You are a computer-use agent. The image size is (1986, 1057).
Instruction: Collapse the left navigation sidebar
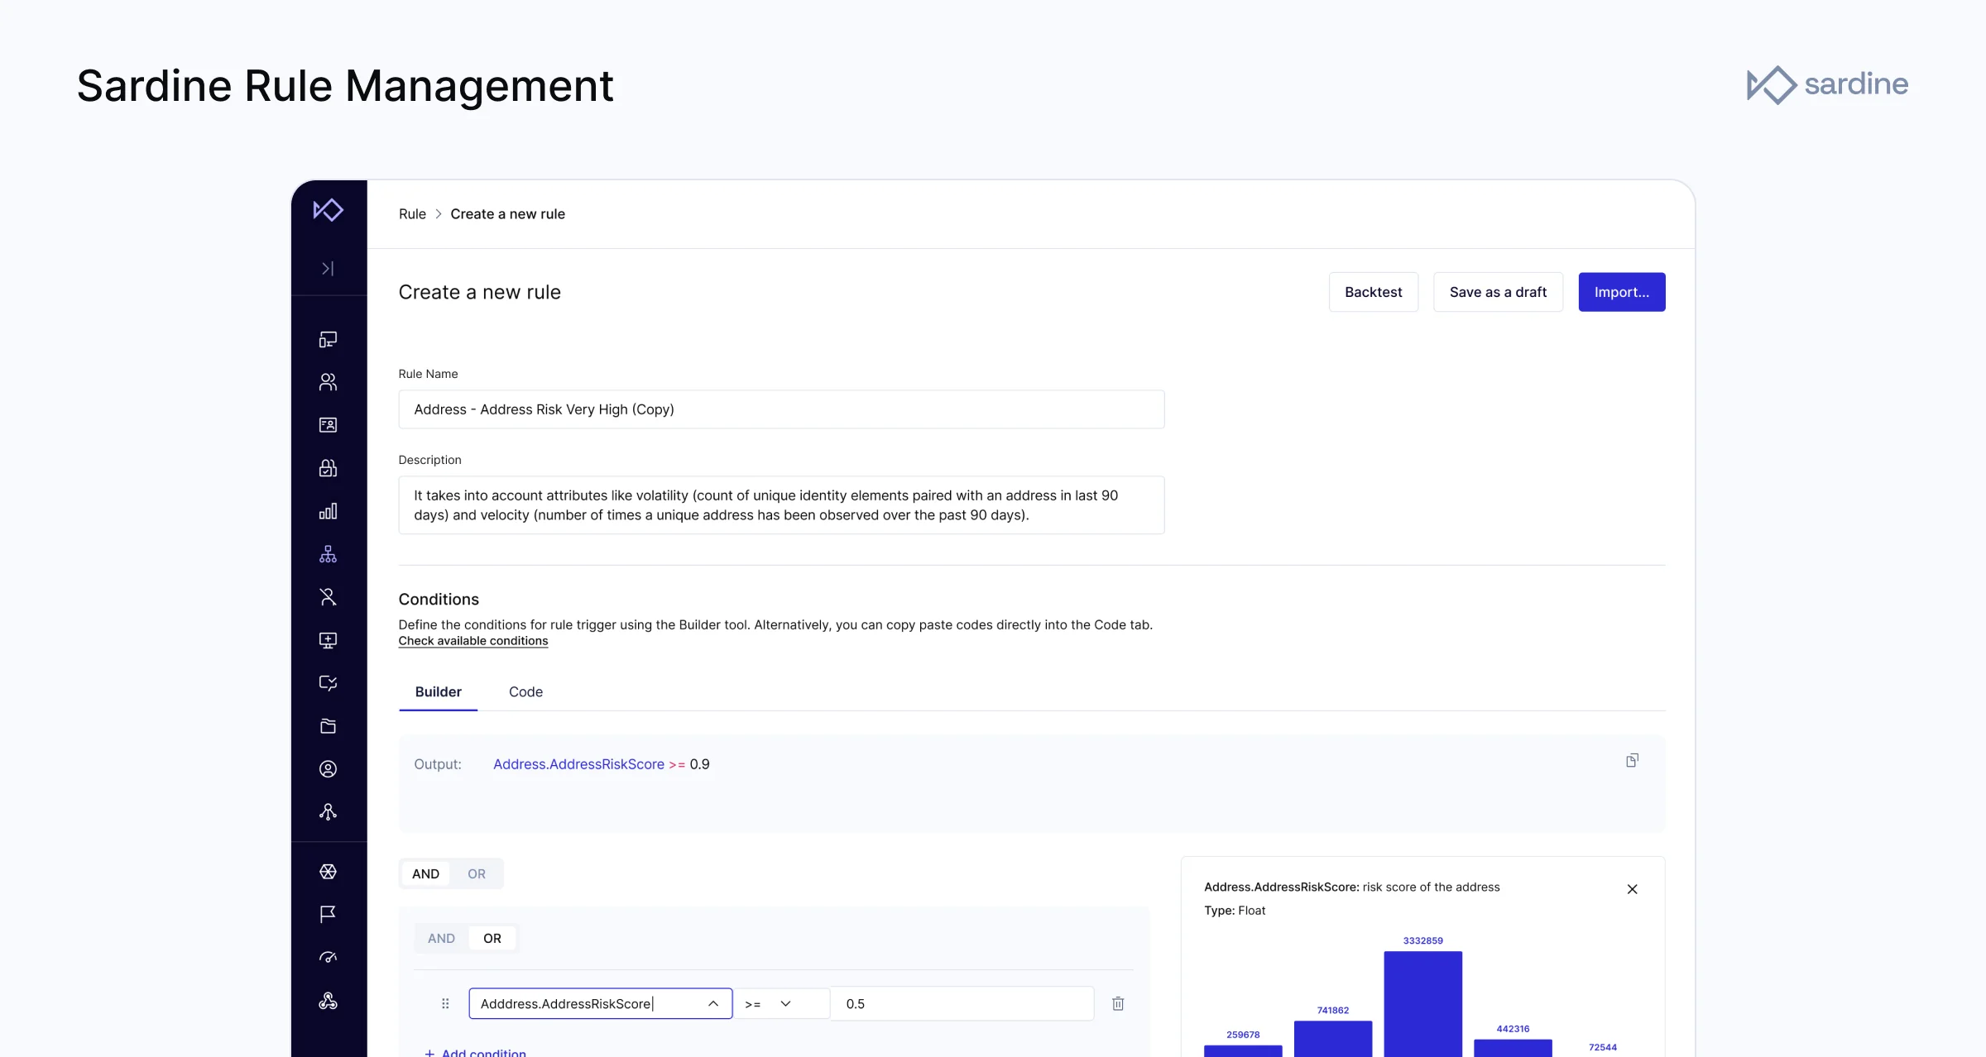click(x=328, y=268)
